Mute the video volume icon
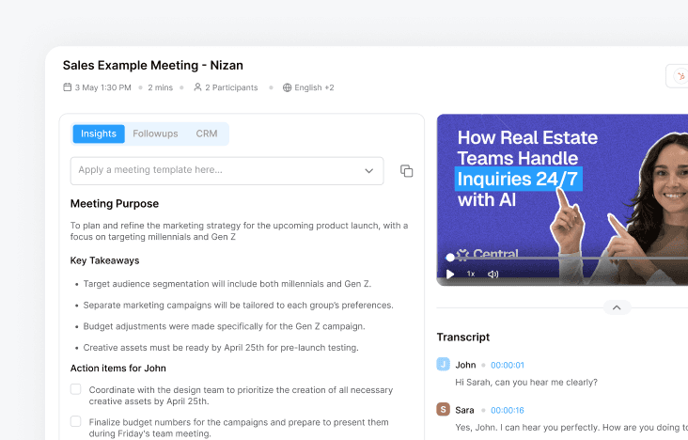This screenshot has height=440, width=688. point(493,274)
